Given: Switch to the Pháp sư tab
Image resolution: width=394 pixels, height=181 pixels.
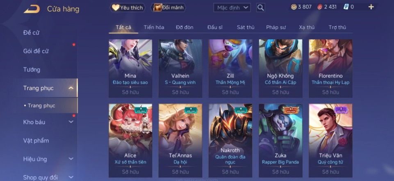Looking at the screenshot, I should click(x=276, y=27).
